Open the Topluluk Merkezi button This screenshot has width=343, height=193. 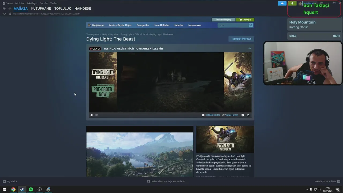click(x=241, y=39)
